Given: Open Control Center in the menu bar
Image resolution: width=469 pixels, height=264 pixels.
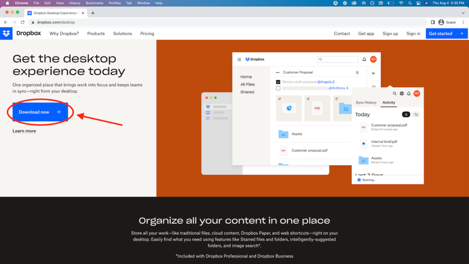Looking at the screenshot, I should click(418, 3).
